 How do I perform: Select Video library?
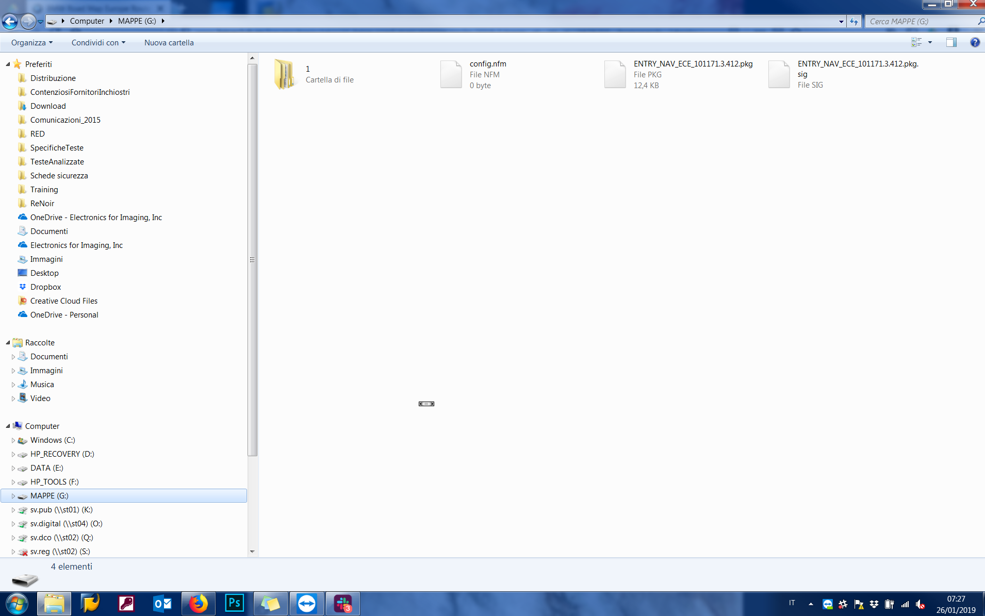tap(40, 398)
